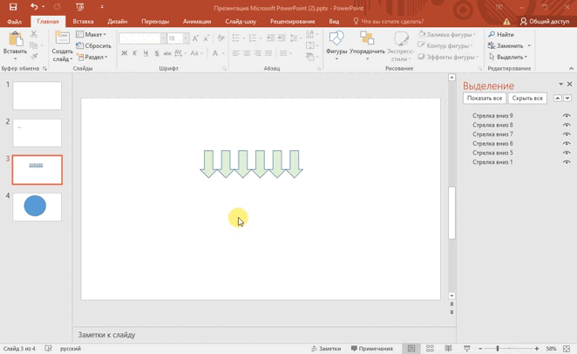Image resolution: width=577 pixels, height=354 pixels.
Task: Click the Save icon in title bar
Action: (x=13, y=7)
